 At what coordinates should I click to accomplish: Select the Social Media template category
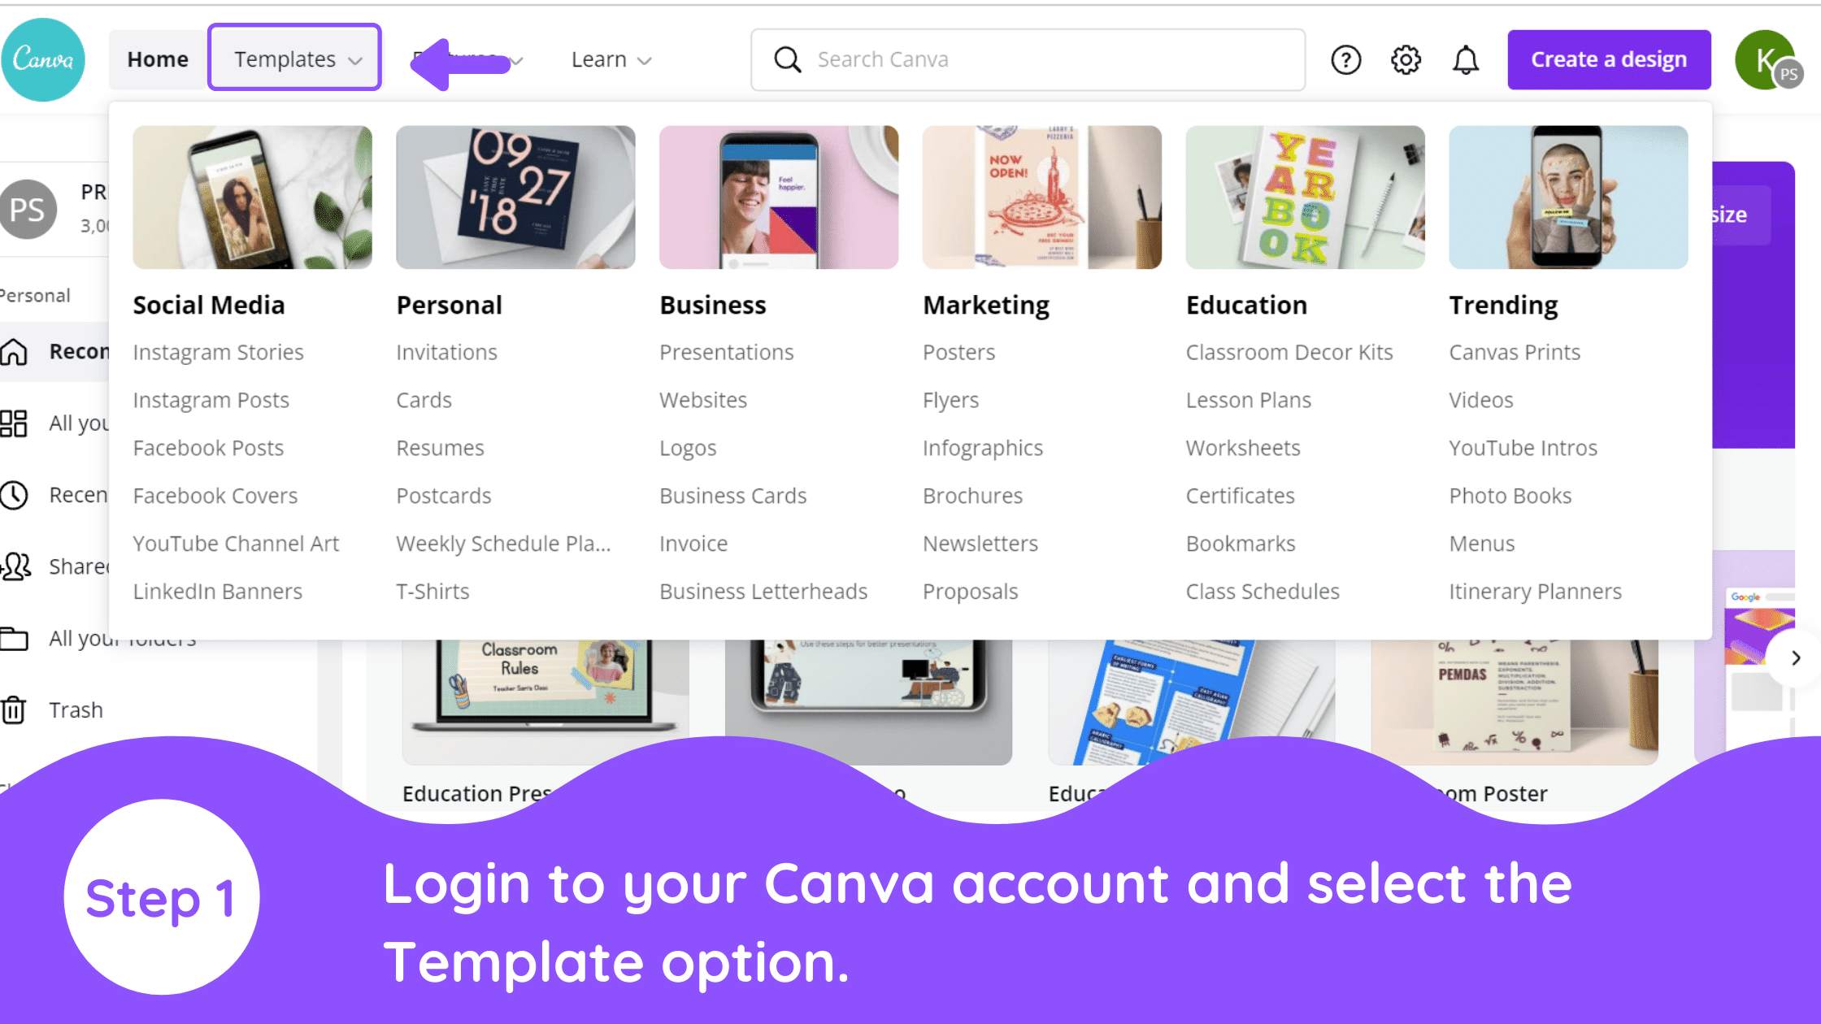tap(207, 304)
